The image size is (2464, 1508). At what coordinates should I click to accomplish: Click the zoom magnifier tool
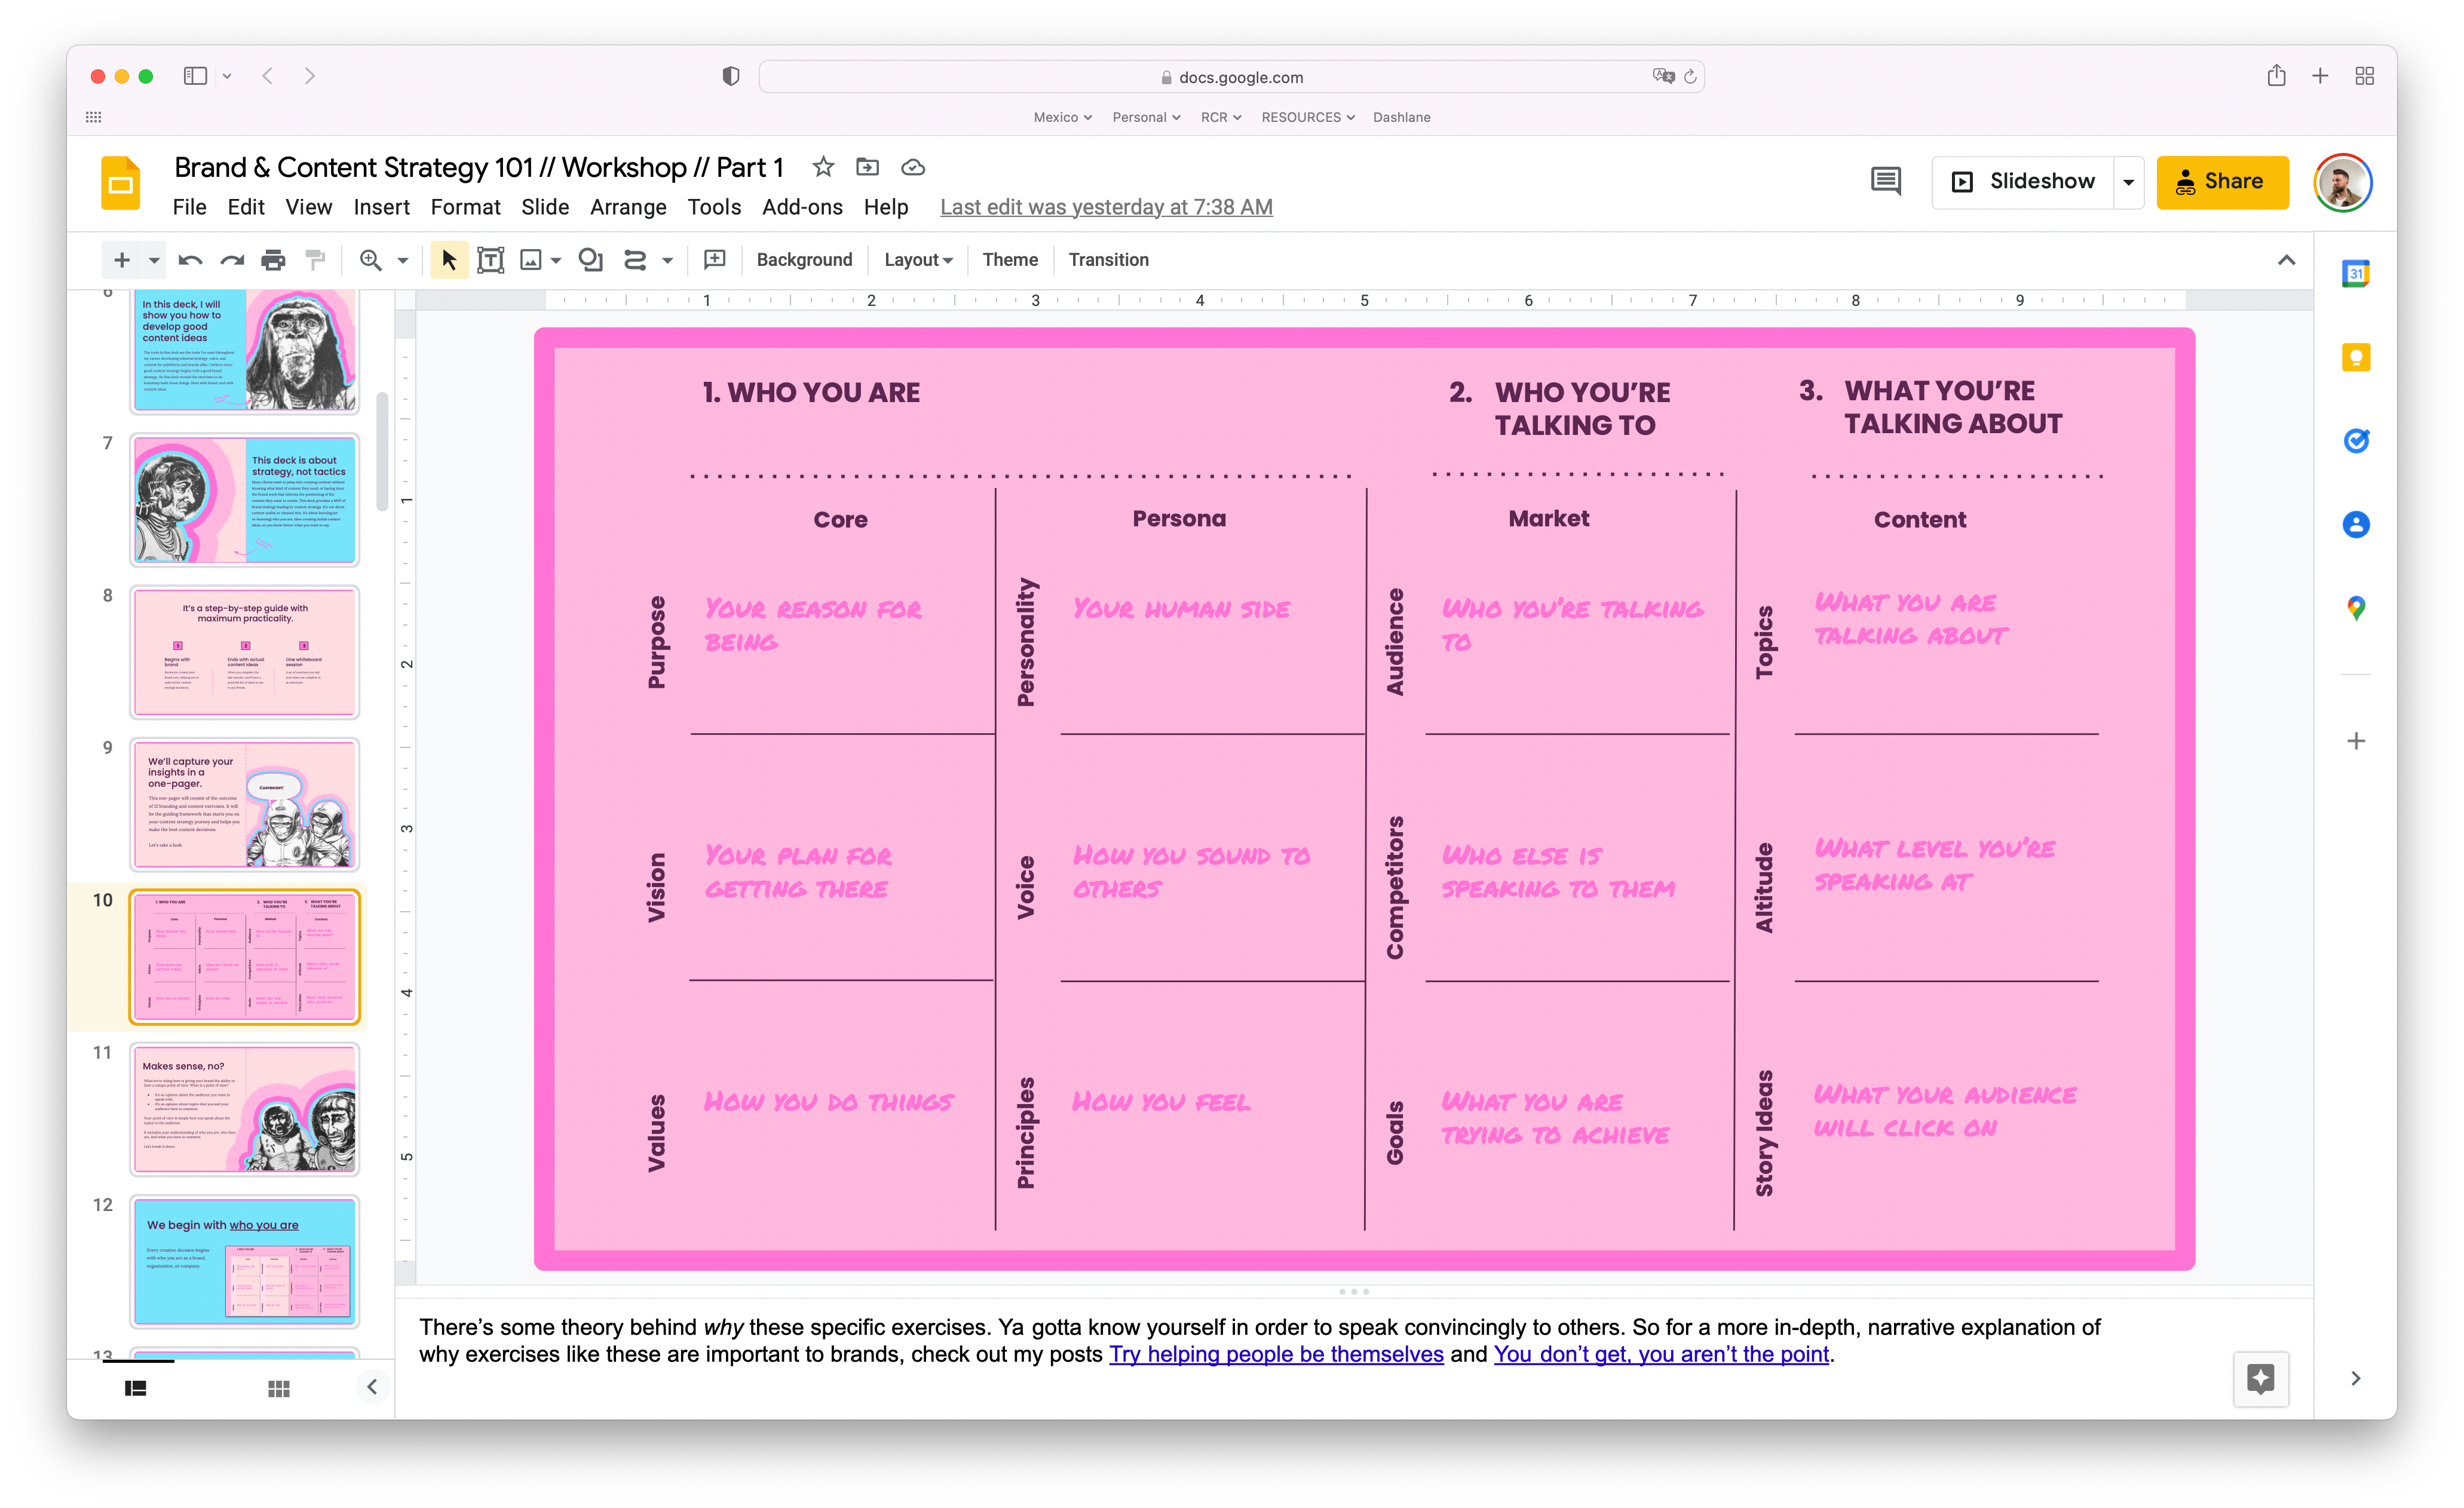pyautogui.click(x=371, y=260)
